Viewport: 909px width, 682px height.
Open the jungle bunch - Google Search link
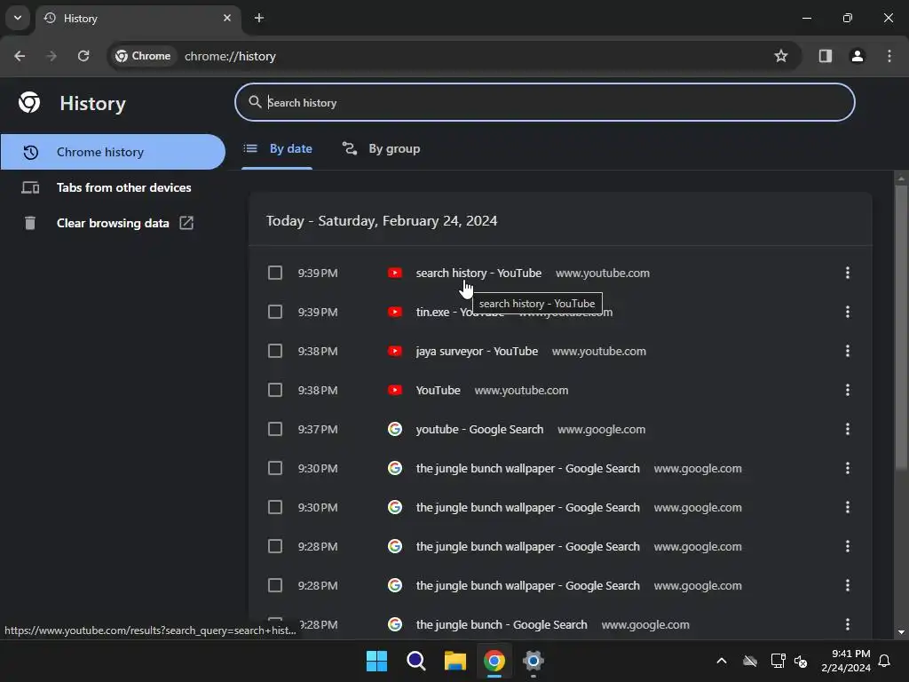[x=502, y=624]
